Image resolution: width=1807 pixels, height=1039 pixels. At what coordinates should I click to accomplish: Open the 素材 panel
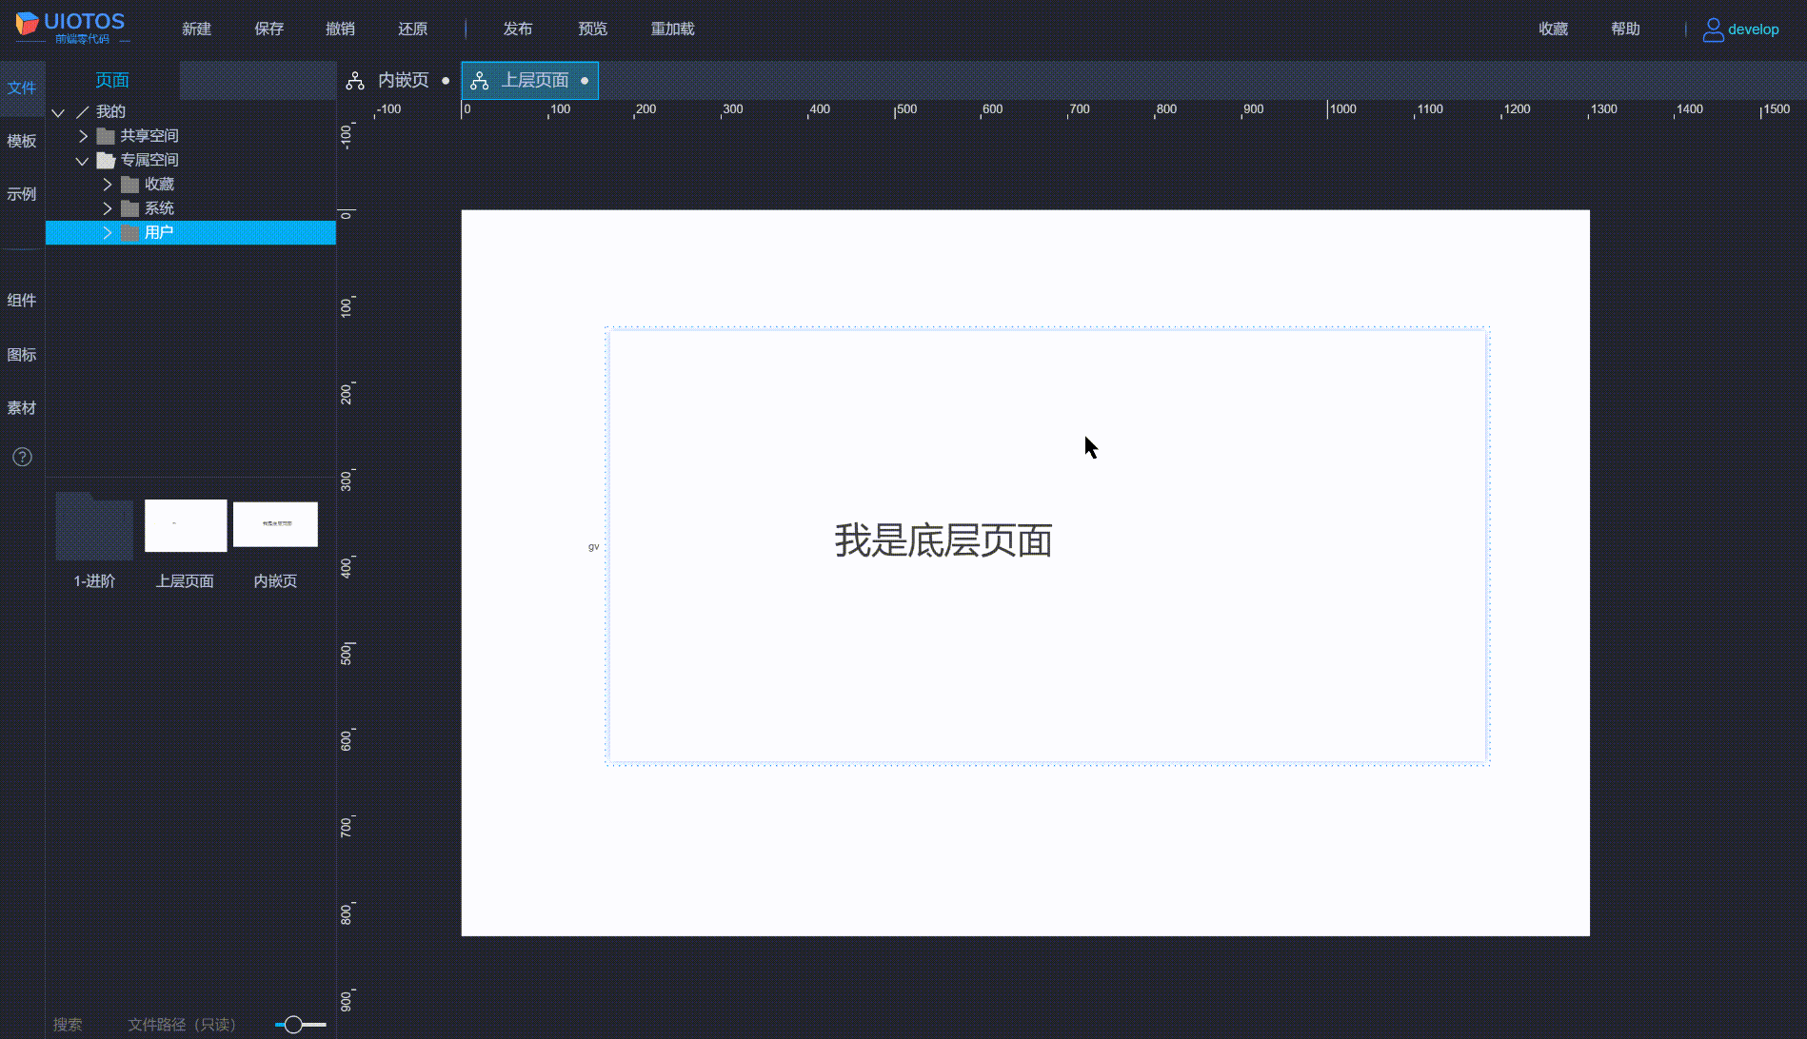tap(22, 407)
